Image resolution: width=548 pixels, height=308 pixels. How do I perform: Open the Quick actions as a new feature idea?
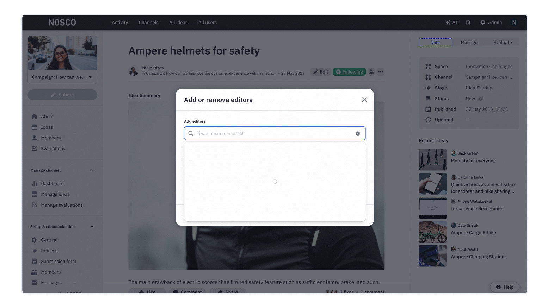(x=483, y=188)
